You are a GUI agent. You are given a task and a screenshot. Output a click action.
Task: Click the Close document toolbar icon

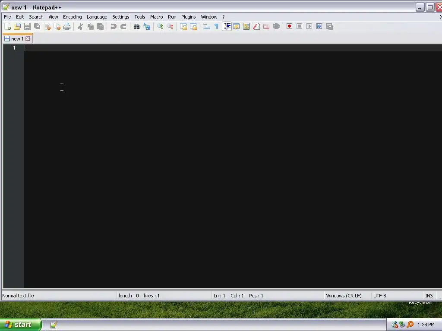point(47,26)
